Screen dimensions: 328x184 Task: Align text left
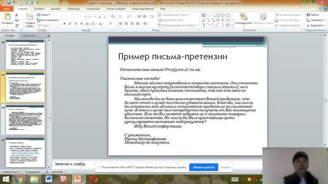coord(121,24)
